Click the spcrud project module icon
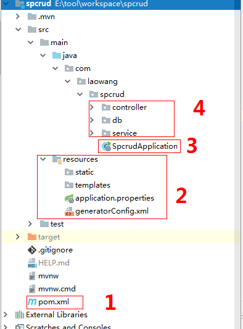This screenshot has height=329, width=243. coord(20,4)
